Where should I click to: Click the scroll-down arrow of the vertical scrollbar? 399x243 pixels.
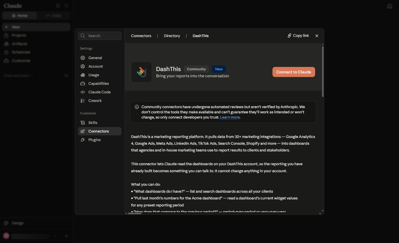[x=323, y=211]
